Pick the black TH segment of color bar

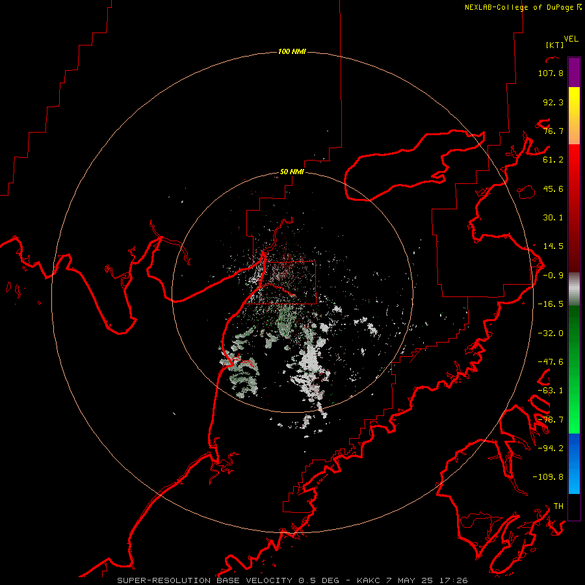click(574, 506)
